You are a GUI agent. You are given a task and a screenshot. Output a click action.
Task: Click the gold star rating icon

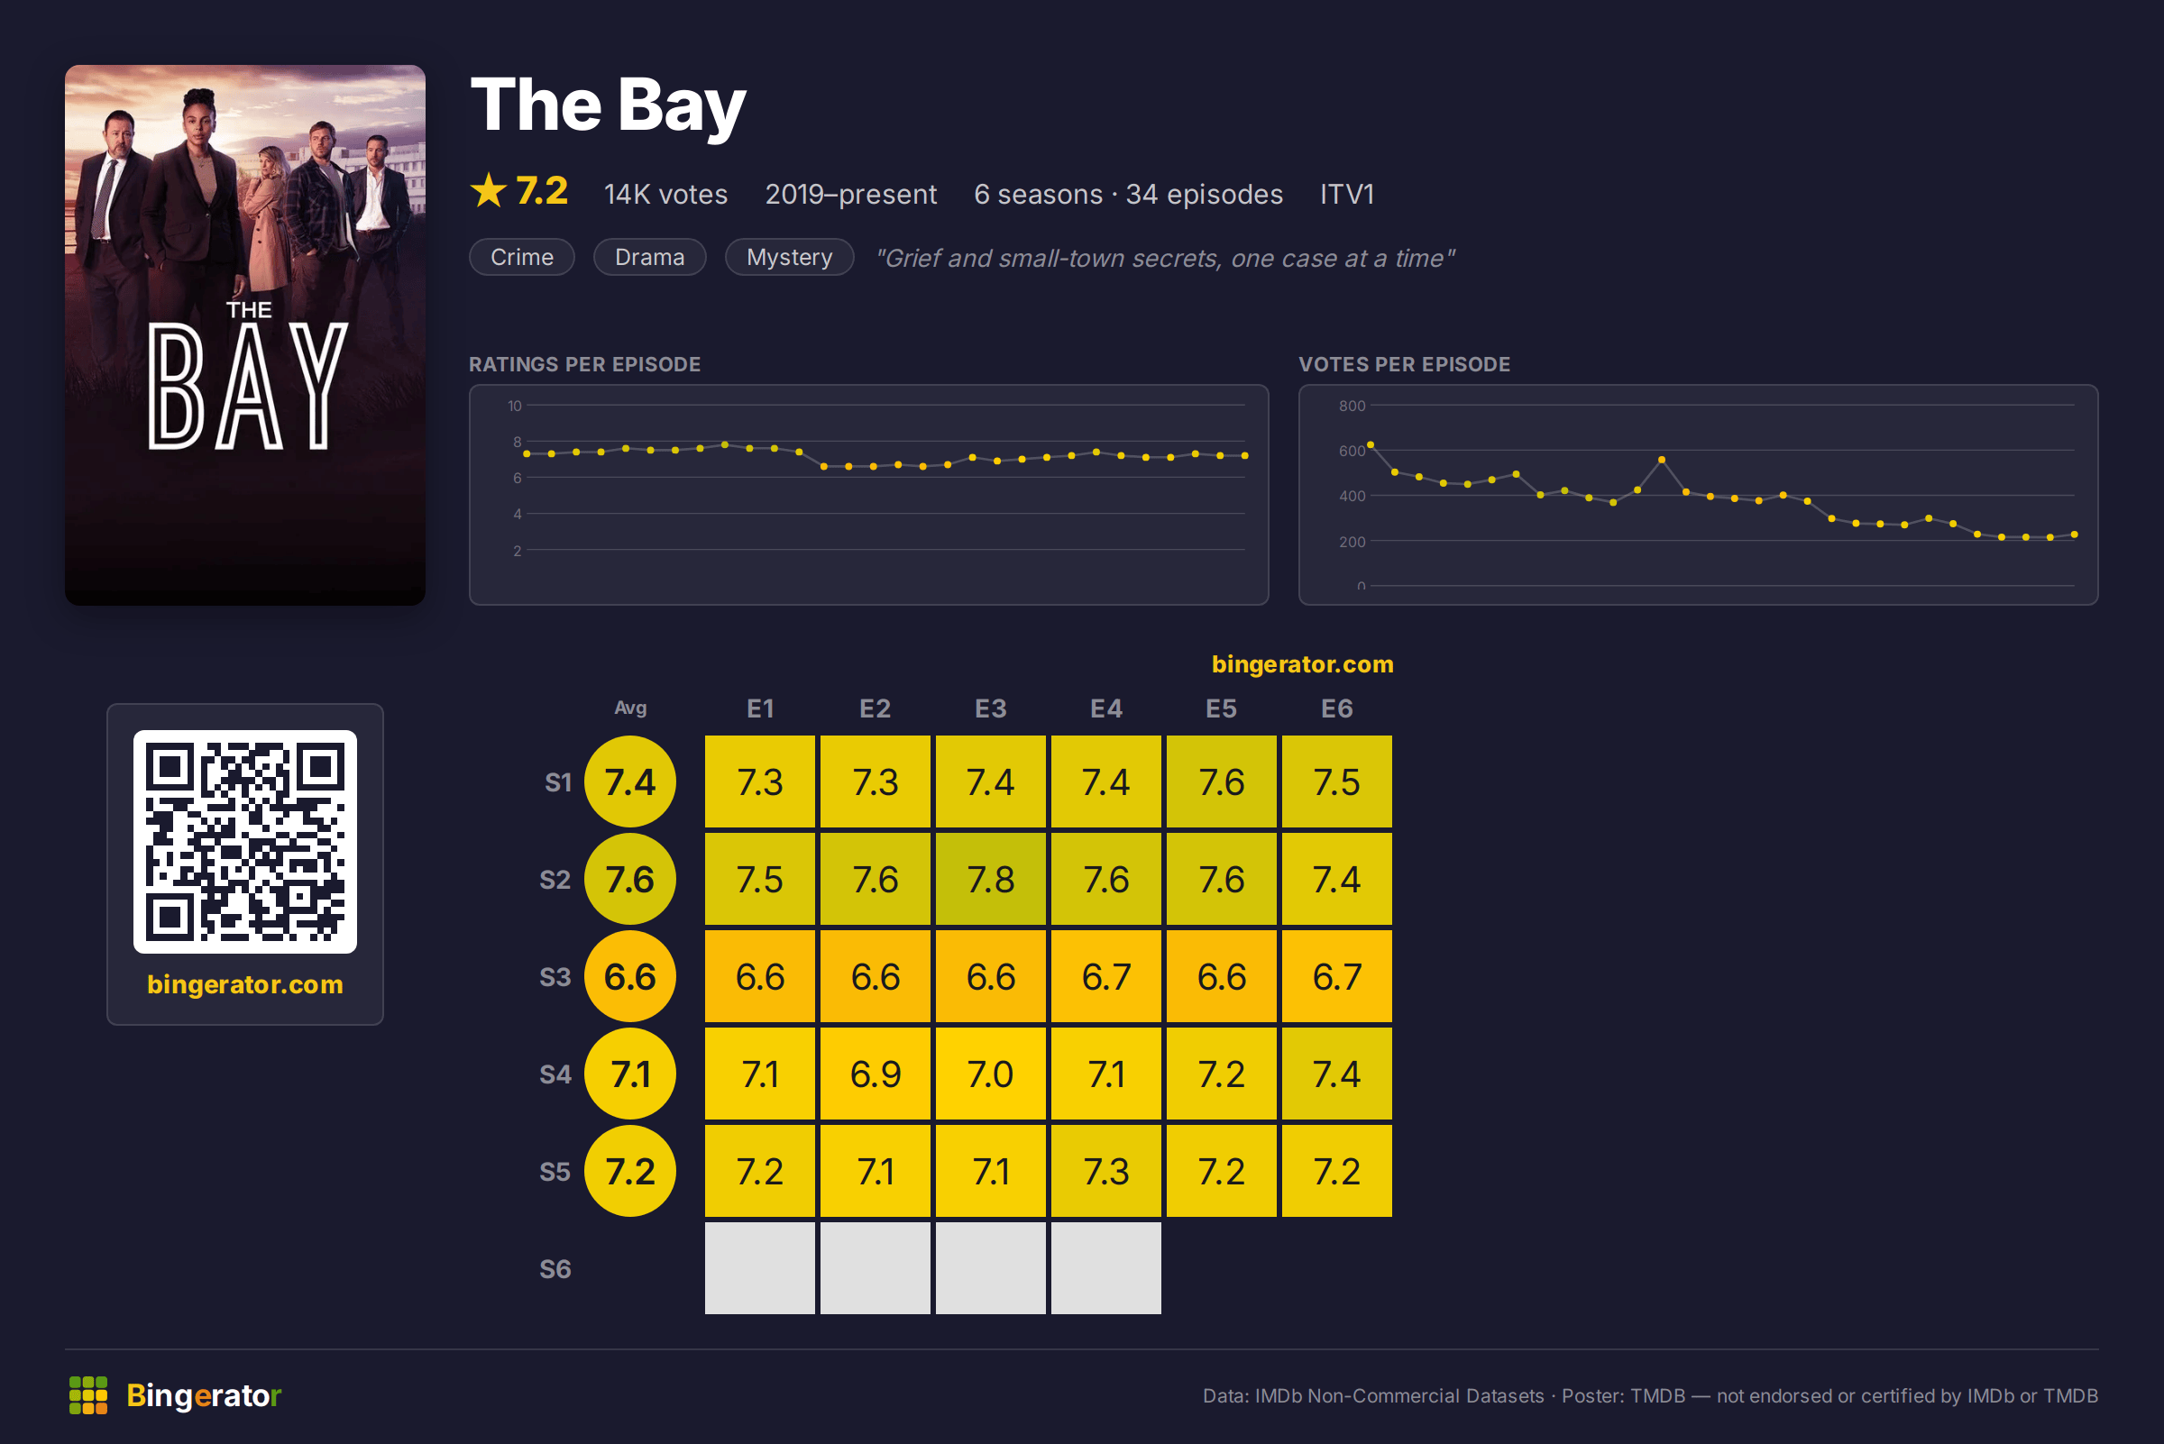(489, 192)
